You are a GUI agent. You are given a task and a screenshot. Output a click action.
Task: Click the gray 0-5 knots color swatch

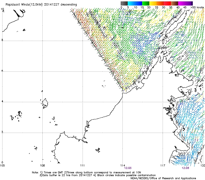point(124,3)
